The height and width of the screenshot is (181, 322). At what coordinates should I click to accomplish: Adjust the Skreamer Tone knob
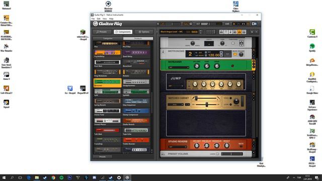pyautogui.click(x=207, y=66)
